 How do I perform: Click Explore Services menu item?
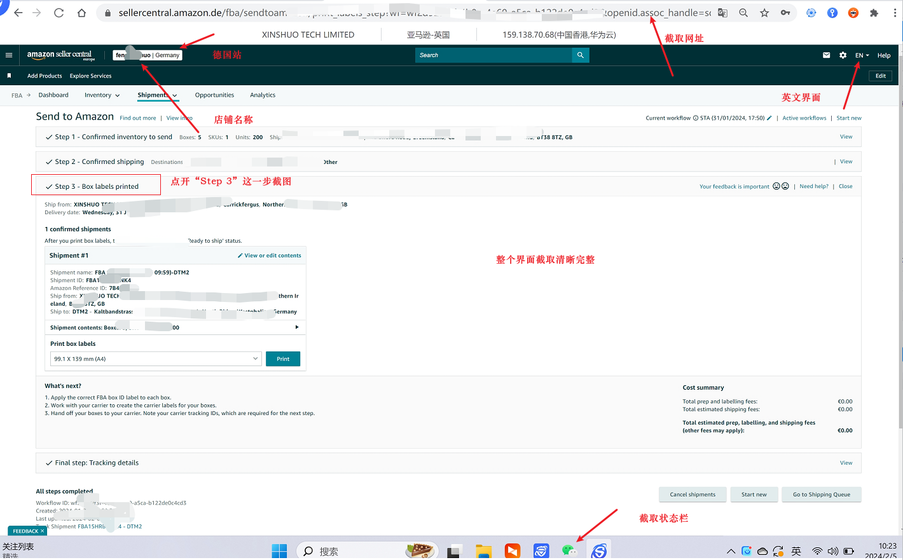(x=90, y=76)
